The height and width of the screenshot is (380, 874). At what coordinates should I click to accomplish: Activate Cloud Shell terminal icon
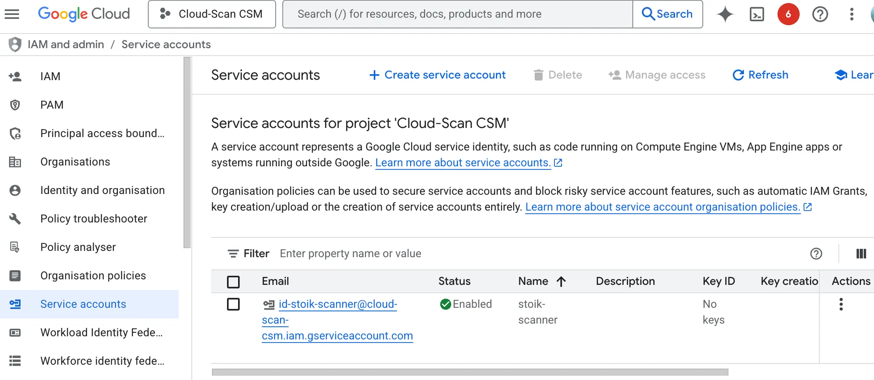pos(757,14)
